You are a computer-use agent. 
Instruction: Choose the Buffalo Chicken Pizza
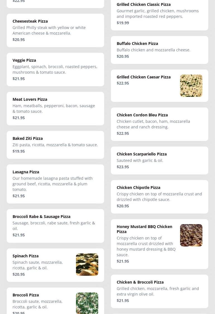159,50
